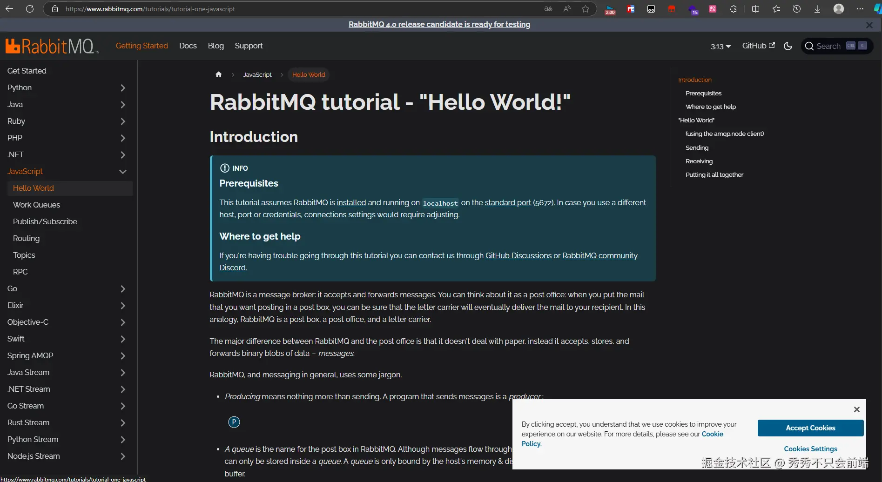
Task: Reload the page with the refresh icon
Action: click(30, 9)
